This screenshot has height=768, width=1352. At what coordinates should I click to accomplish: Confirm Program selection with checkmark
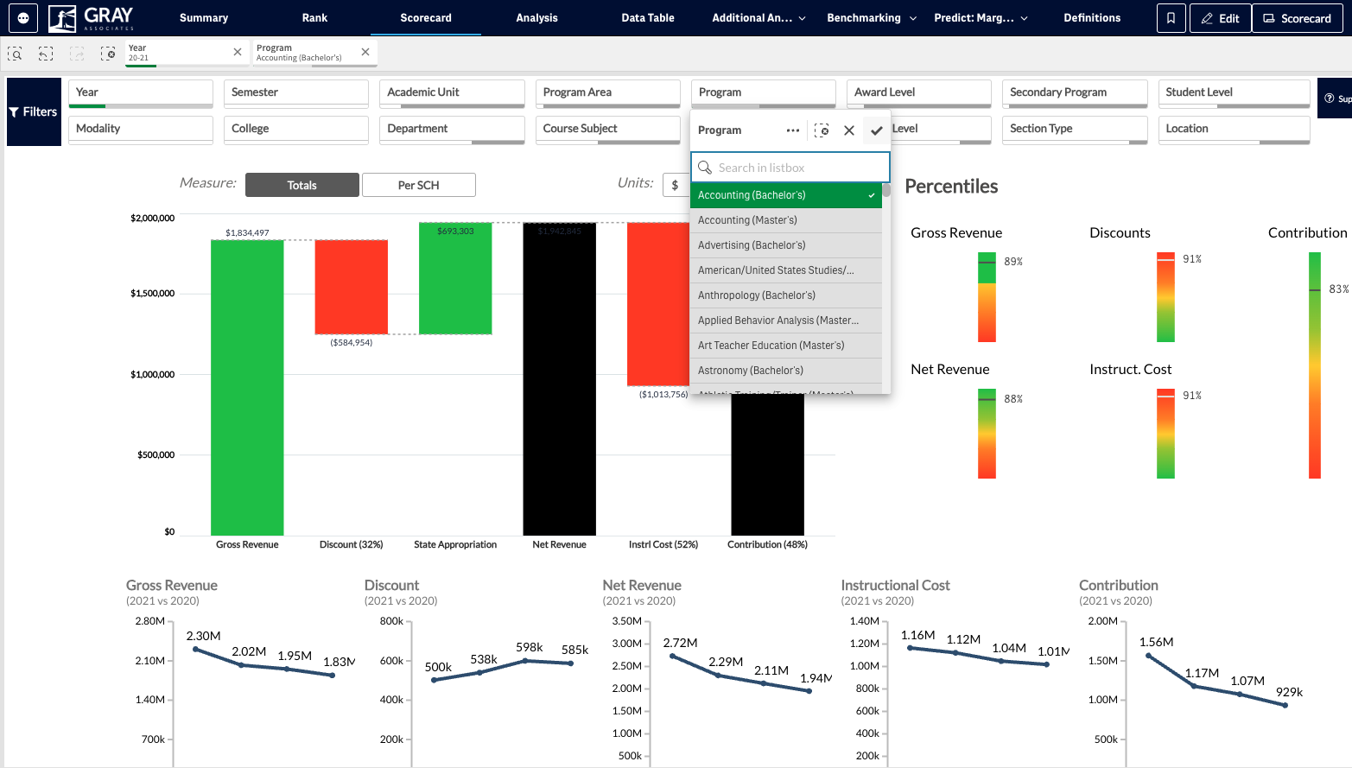click(x=877, y=130)
